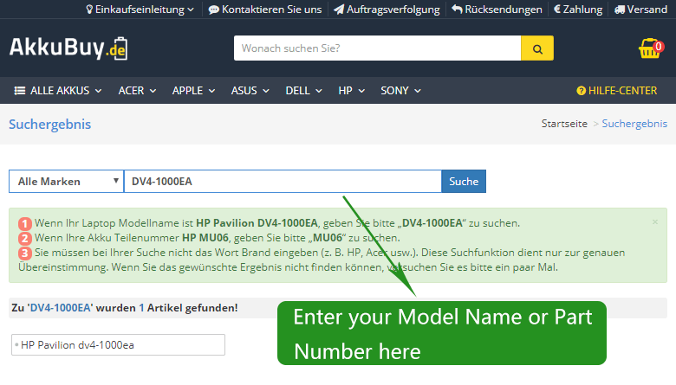Select the HP Pavilion dv4-1000ea result
This screenshot has width=676, height=385.
(118, 344)
